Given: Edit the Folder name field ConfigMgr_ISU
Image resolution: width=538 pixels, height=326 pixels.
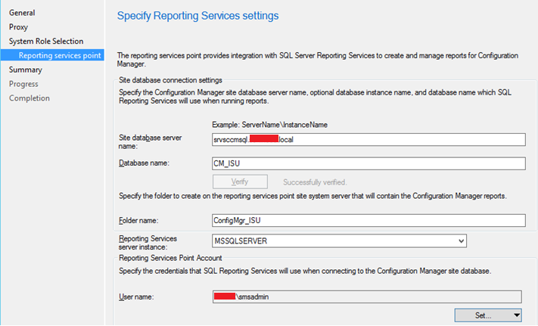Looking at the screenshot, I should pos(369,220).
